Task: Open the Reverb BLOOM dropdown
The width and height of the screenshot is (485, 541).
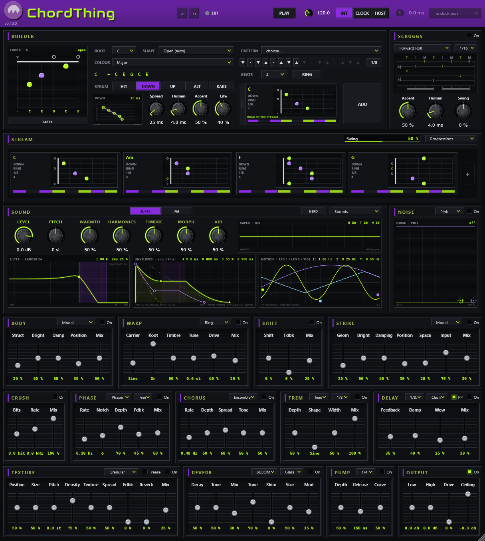Action: [x=264, y=472]
